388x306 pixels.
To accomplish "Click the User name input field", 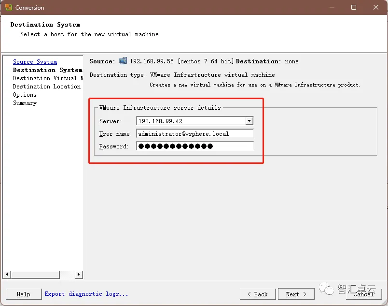I will coord(195,134).
